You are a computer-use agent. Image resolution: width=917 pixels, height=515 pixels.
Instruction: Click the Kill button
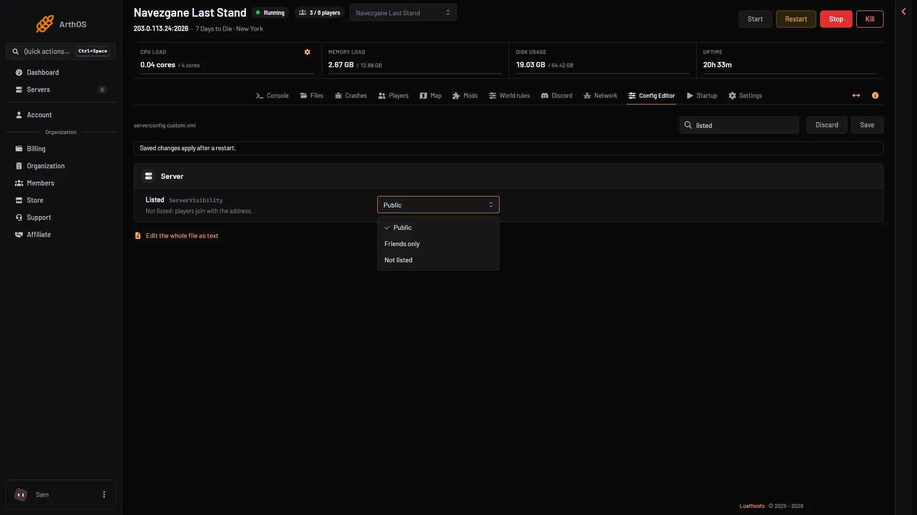(870, 19)
